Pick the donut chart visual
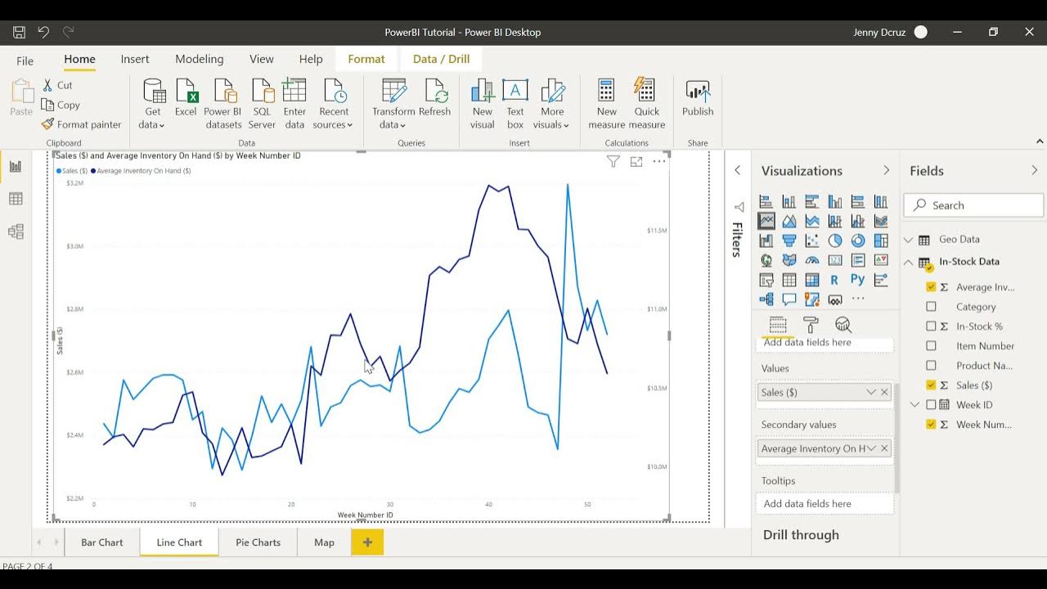 (x=858, y=241)
